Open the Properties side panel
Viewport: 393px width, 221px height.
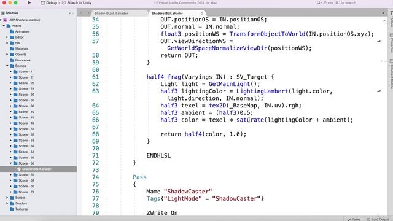(391, 43)
